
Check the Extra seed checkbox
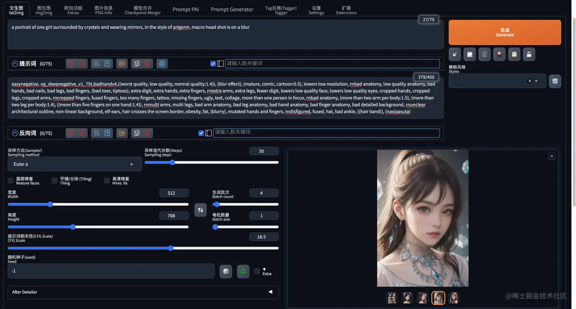(x=257, y=271)
